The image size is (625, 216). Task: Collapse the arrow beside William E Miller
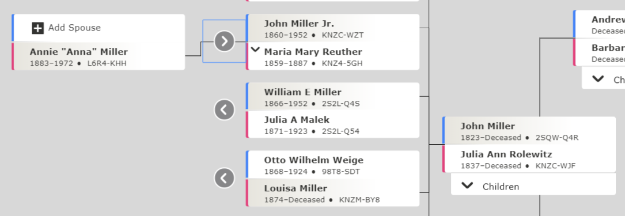click(x=225, y=109)
